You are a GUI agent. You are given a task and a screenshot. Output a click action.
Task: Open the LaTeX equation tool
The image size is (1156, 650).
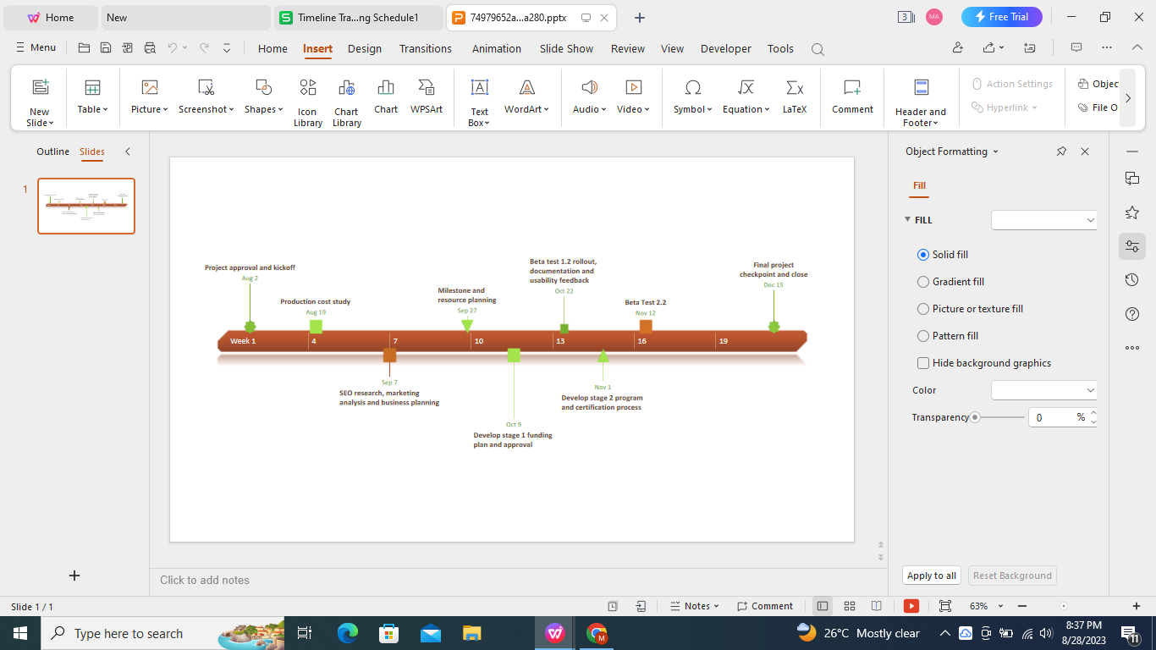click(x=794, y=96)
